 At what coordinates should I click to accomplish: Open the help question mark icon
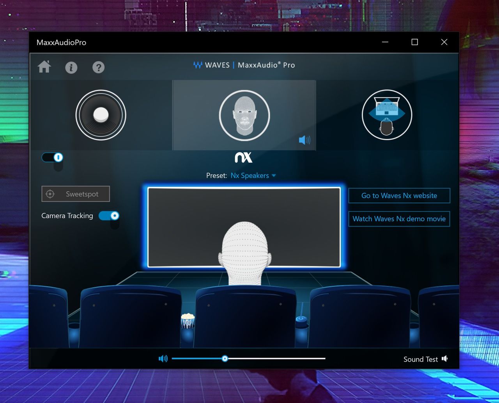coord(98,68)
